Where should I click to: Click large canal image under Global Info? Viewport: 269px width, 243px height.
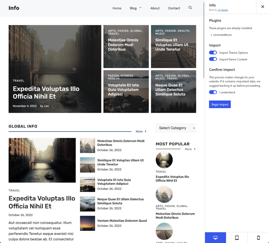(x=42, y=160)
